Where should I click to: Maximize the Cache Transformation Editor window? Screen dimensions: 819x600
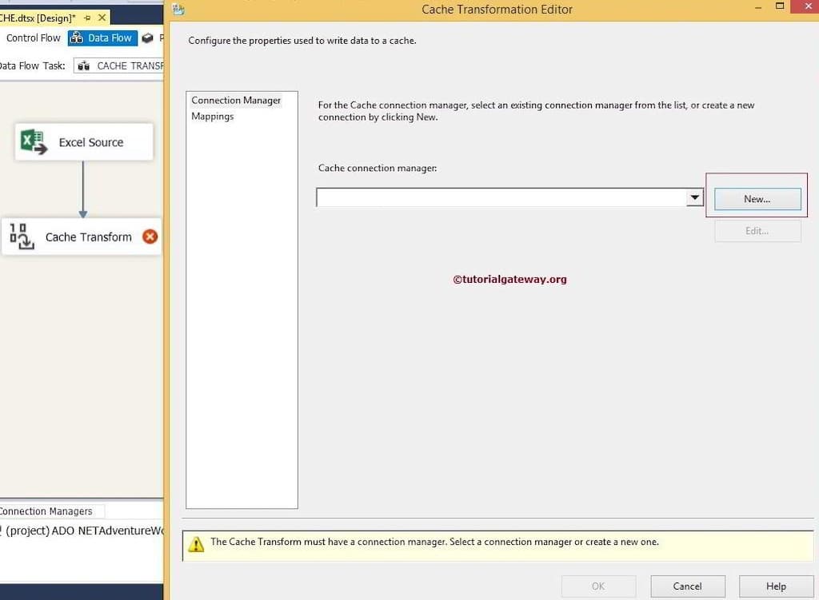(x=780, y=6)
